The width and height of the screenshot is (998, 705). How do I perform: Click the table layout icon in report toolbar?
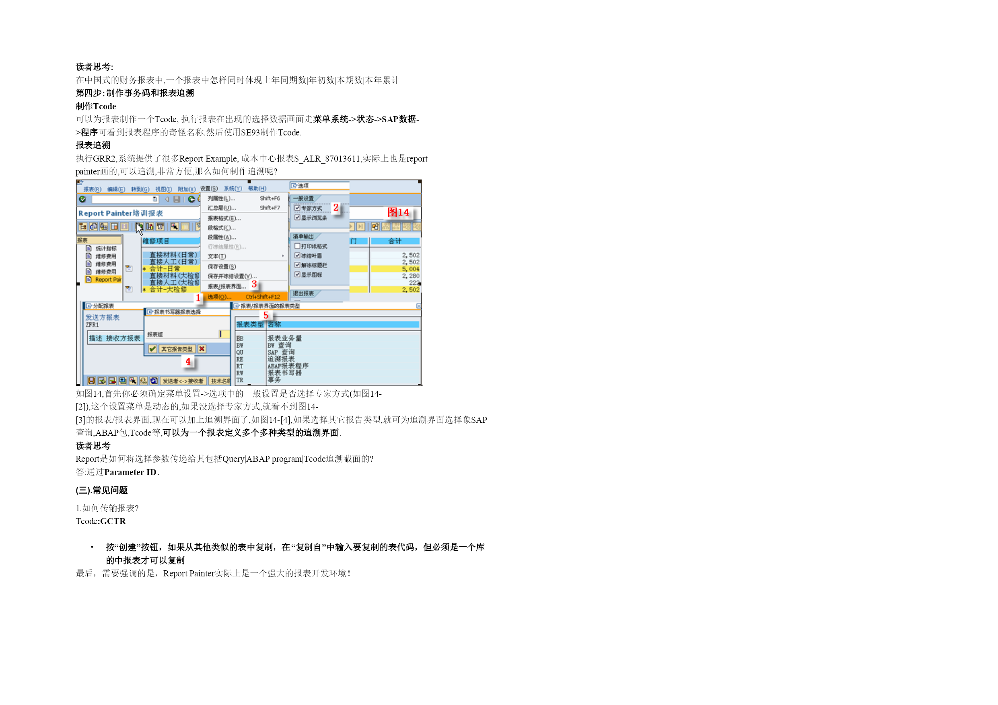(114, 226)
